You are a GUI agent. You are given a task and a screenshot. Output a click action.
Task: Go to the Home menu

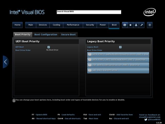click(x=17, y=25)
